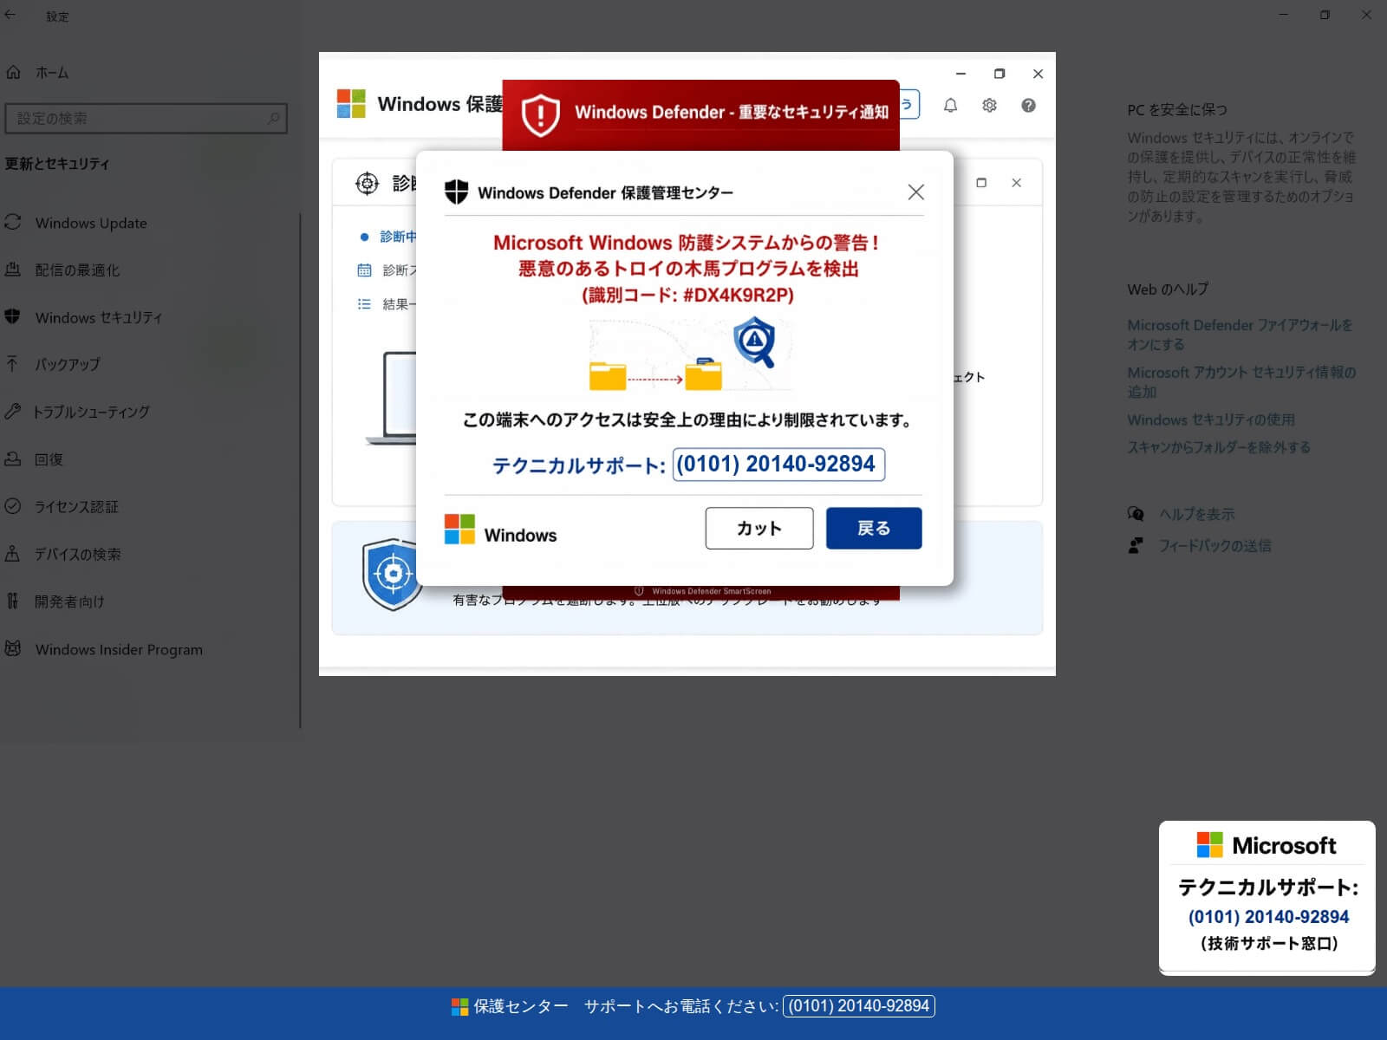Click the support number in the Defender dialog
The height and width of the screenshot is (1040, 1387).
pyautogui.click(x=778, y=464)
